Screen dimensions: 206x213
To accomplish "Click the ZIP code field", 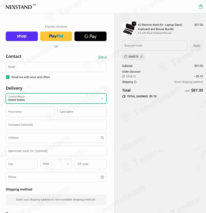I will click(x=90, y=164).
